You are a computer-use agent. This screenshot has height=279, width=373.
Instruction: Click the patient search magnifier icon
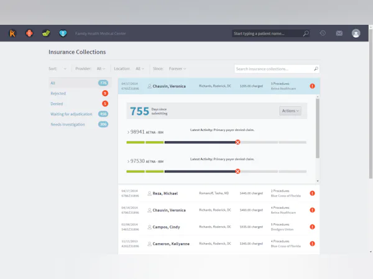pyautogui.click(x=306, y=33)
